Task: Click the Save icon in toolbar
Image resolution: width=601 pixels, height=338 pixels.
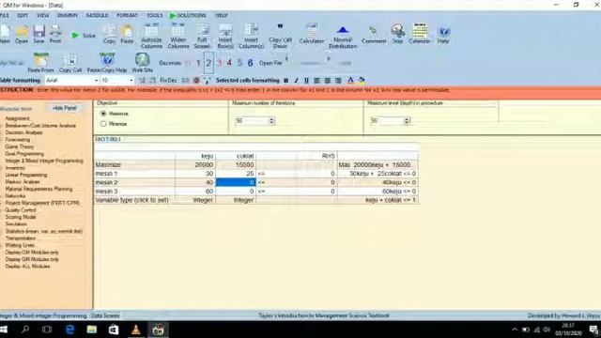Action: pos(39,34)
